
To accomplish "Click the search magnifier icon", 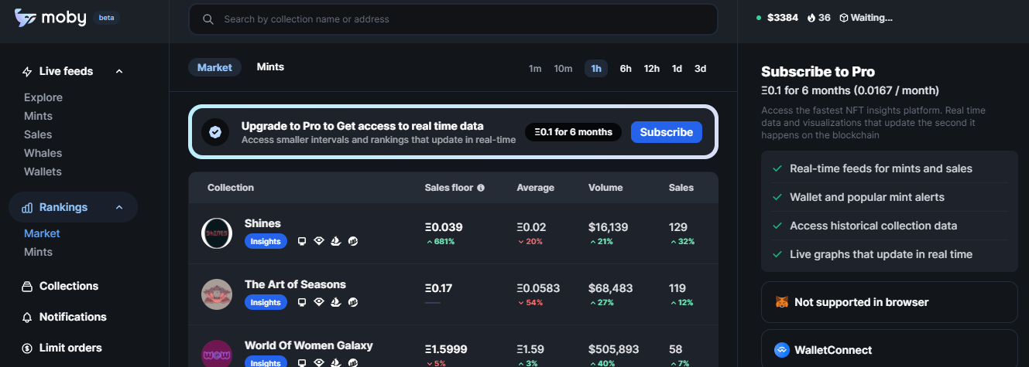I will pyautogui.click(x=208, y=19).
